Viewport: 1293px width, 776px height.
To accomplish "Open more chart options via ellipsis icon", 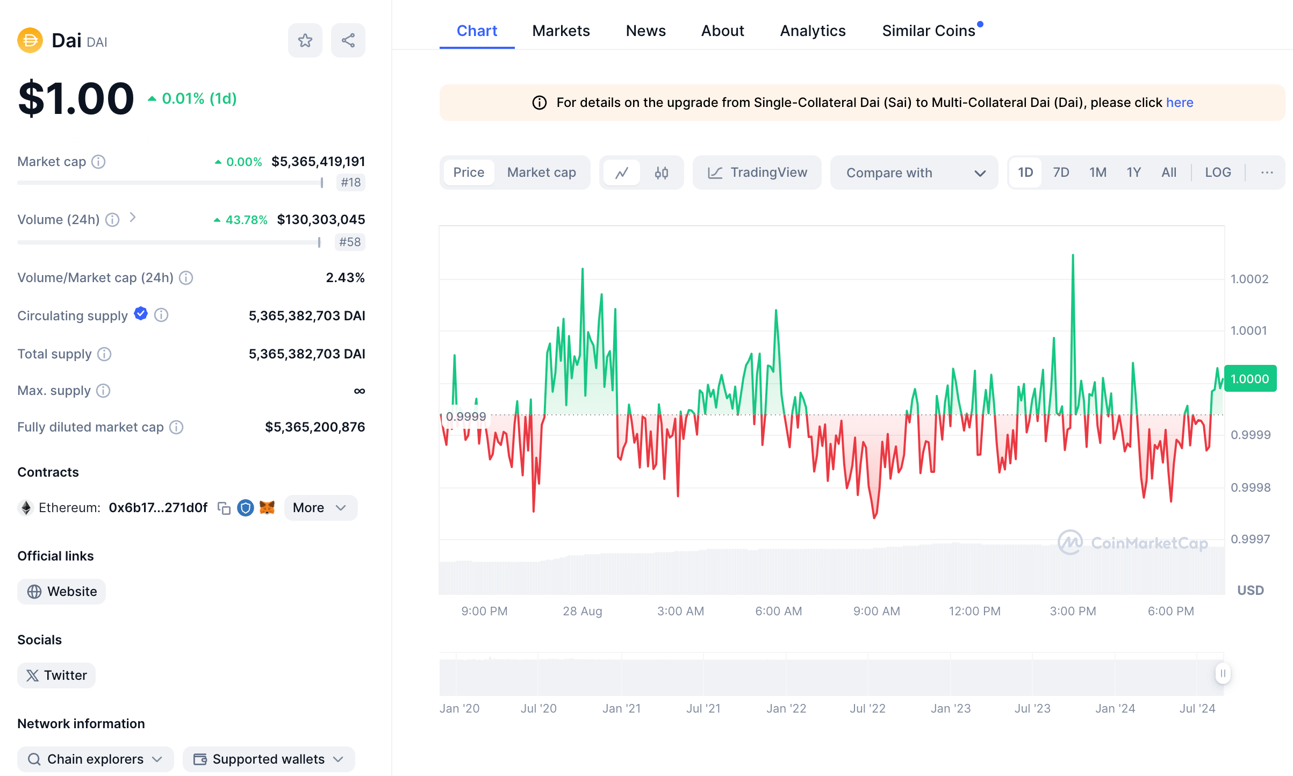I will coord(1267,173).
